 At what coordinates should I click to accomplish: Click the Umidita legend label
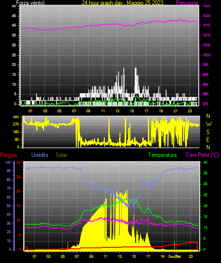(40, 155)
